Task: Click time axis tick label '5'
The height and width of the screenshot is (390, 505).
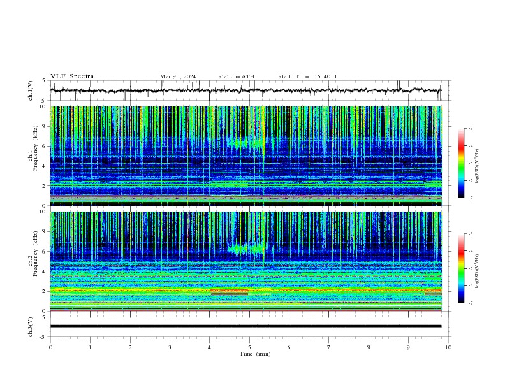Action: (249, 347)
